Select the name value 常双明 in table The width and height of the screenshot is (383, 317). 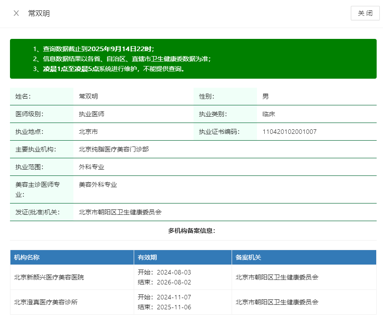(x=88, y=96)
